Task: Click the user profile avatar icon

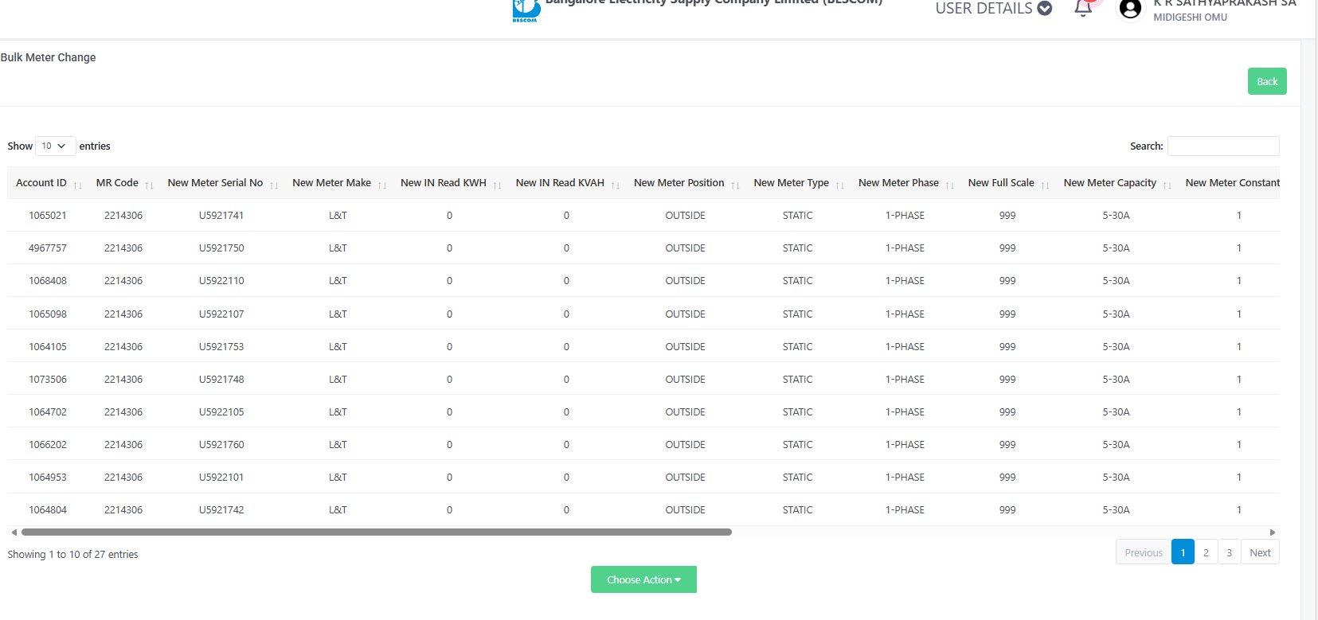Action: point(1129,9)
